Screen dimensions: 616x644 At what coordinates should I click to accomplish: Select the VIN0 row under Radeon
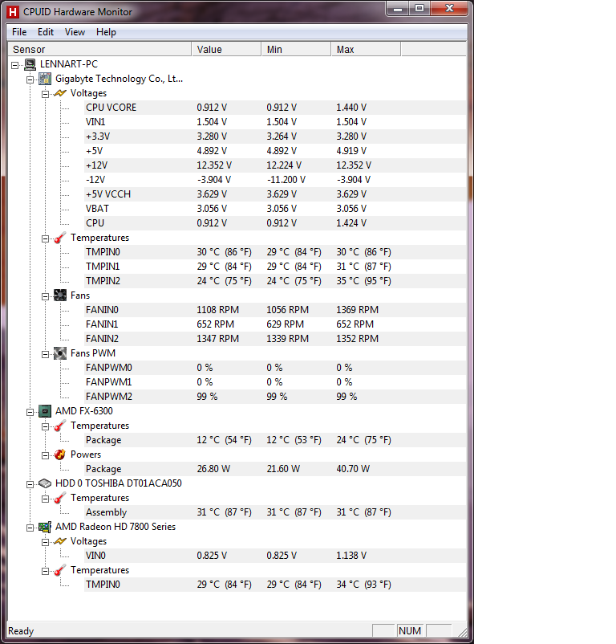tap(275, 556)
